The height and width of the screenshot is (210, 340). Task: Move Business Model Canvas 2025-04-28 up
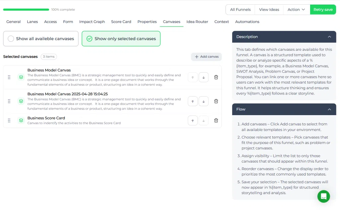[193, 101]
